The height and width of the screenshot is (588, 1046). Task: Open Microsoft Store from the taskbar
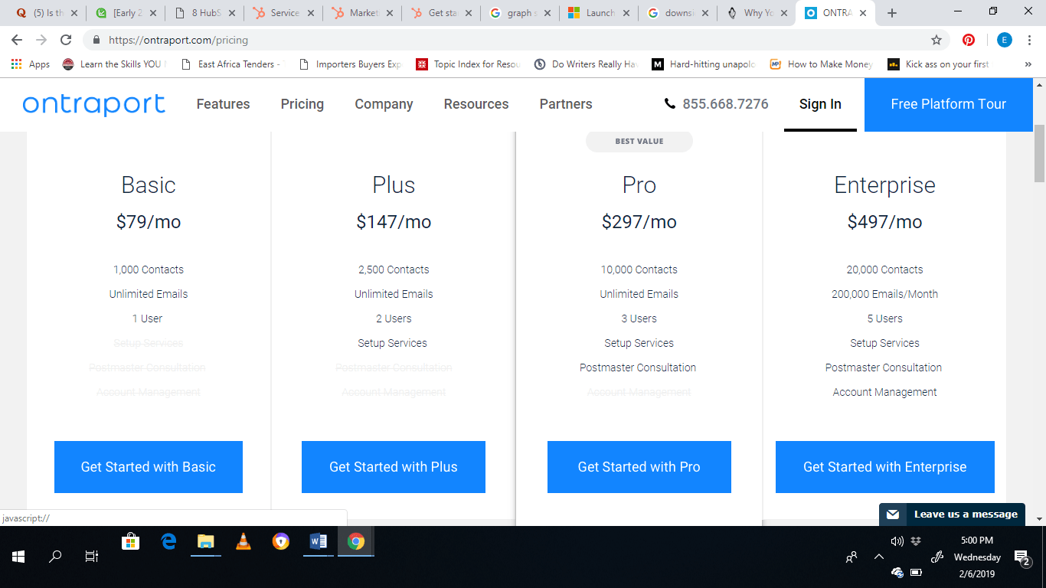click(131, 541)
